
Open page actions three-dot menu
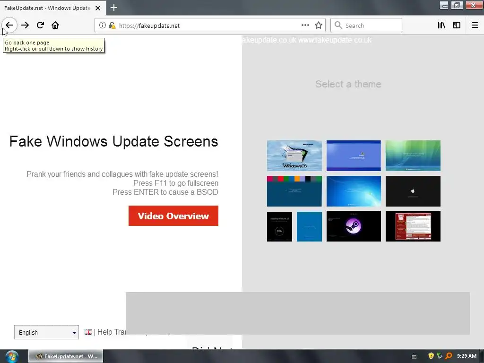[305, 26]
